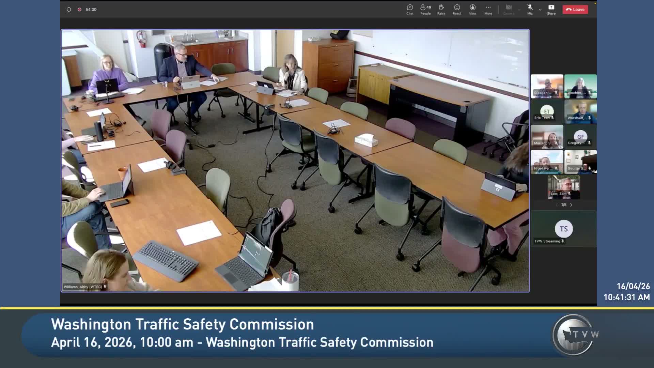Viewport: 654px width, 368px height.
Task: Select the Eric Teoh participant tile
Action: click(547, 111)
